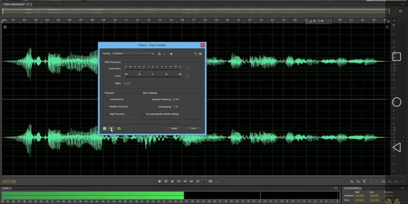Zoom in at in-point icon
The image size is (408, 204).
point(383,182)
